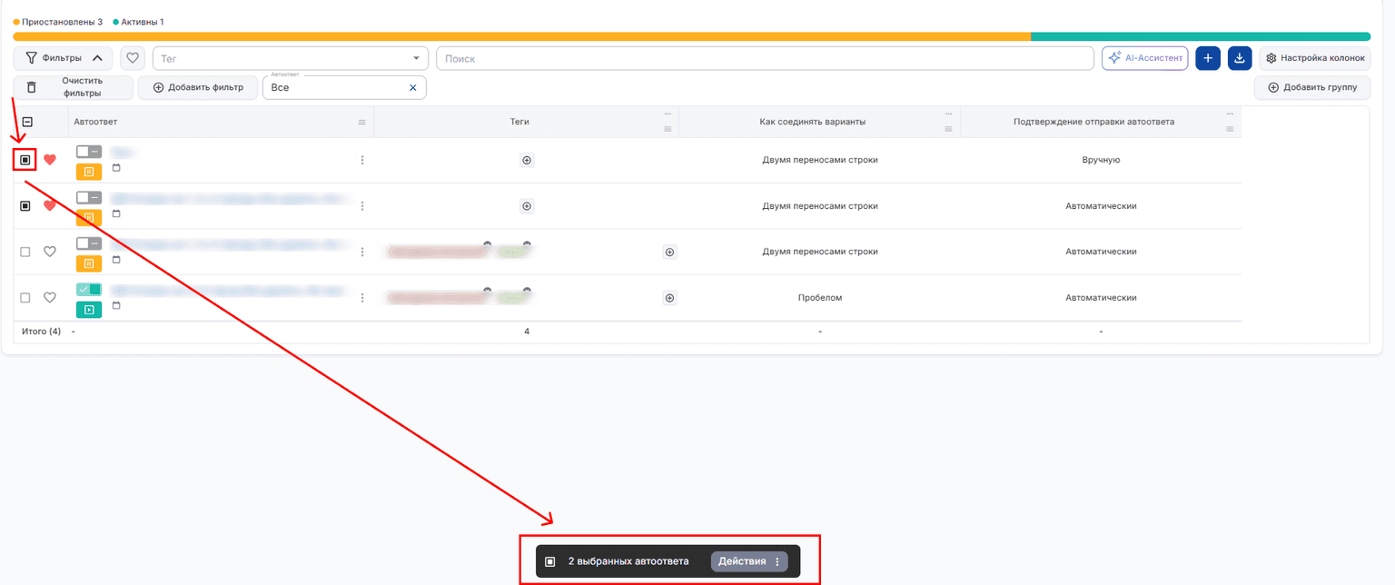The width and height of the screenshot is (1395, 585).
Task: Collapse the Фильтры panel
Action: pos(64,58)
